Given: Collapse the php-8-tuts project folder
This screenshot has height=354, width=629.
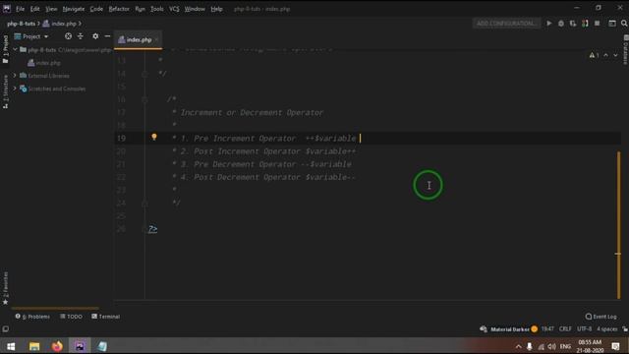Looking at the screenshot, I should [16, 50].
